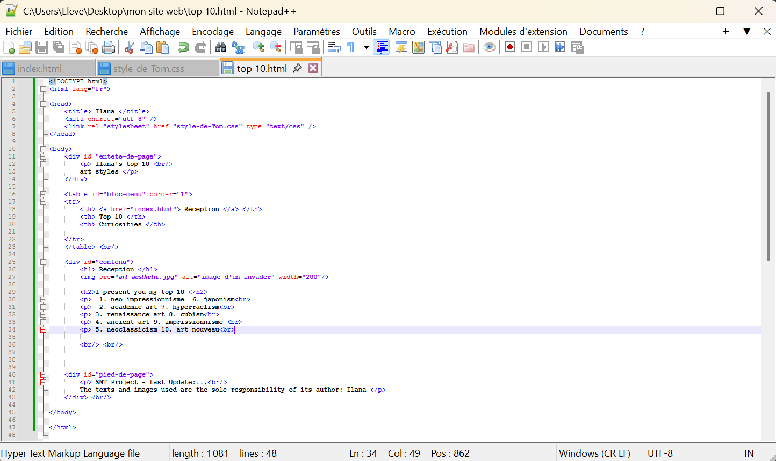Switch to the style-de-Tom.css tab
The image size is (776, 461).
(149, 69)
